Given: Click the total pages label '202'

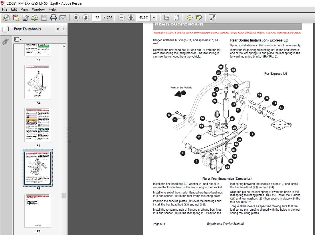Looking at the screenshot, I should 110,18.
